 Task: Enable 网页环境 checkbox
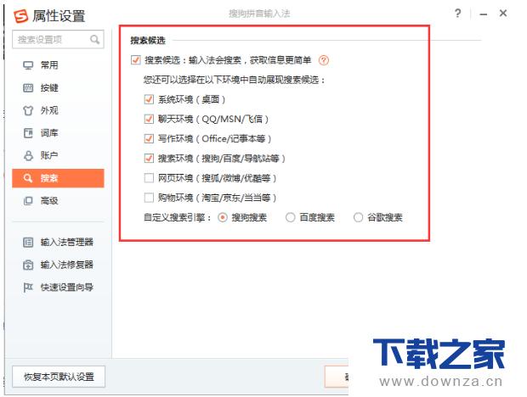149,178
